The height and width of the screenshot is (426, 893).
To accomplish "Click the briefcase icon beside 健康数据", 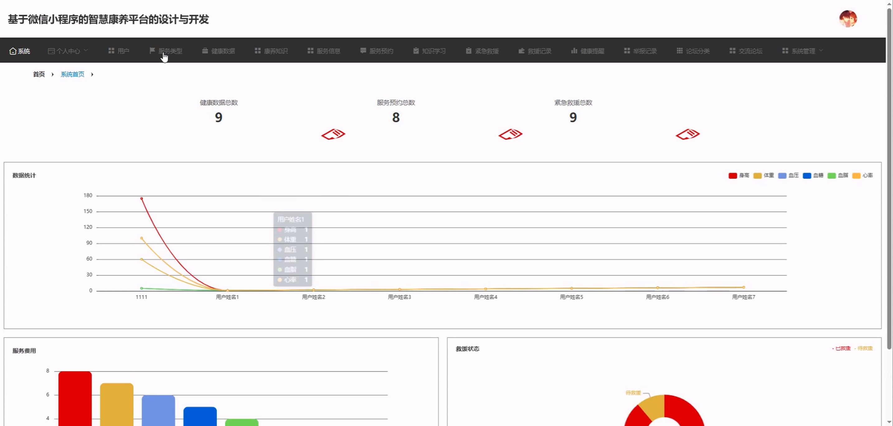I will click(205, 51).
